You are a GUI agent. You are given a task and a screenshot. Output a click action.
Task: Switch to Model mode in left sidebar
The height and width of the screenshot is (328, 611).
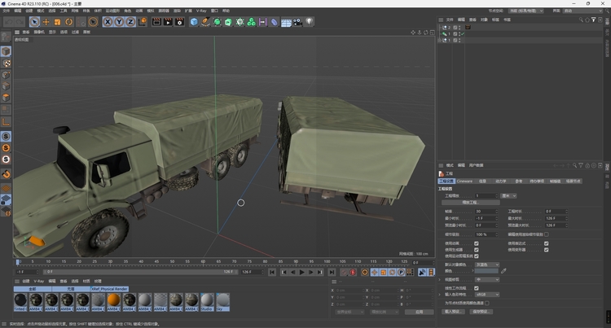point(6,51)
